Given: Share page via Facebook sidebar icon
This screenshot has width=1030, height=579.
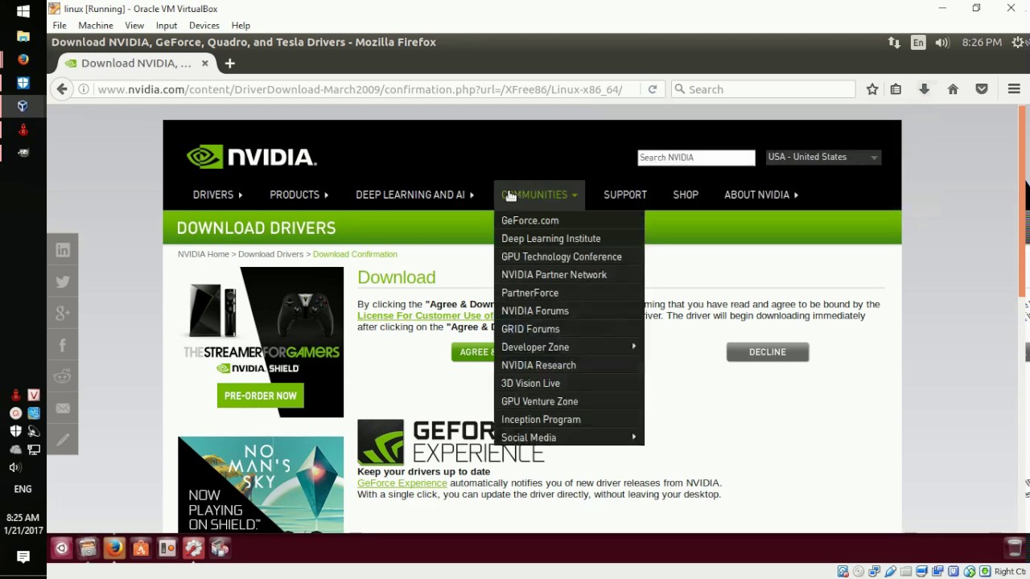Looking at the screenshot, I should (63, 345).
